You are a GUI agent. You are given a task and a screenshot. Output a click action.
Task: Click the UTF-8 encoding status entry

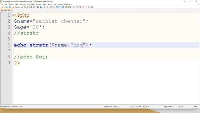(x=181, y=106)
